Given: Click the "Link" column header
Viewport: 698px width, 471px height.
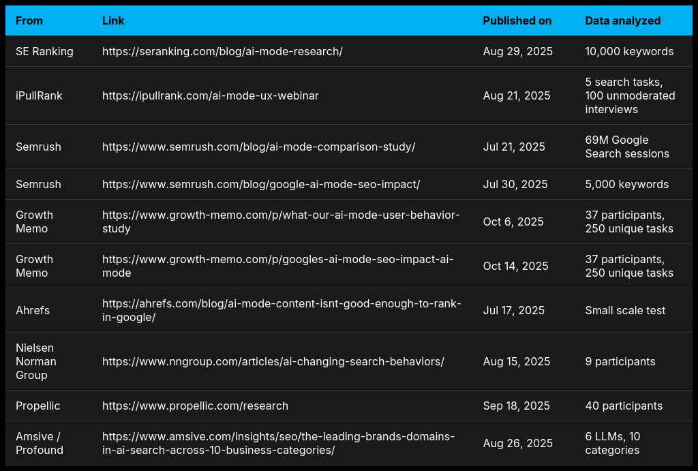Looking at the screenshot, I should pos(113,21).
